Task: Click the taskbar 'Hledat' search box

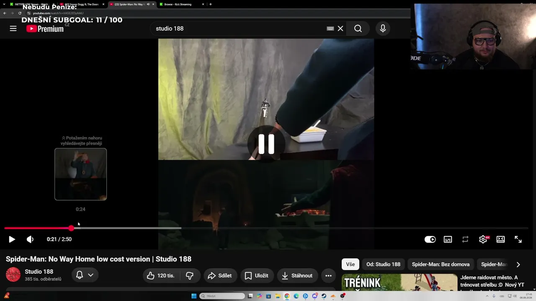Action: click(222, 296)
